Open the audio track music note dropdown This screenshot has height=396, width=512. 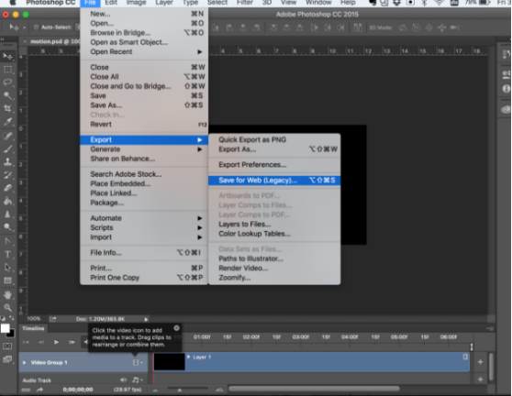(x=138, y=379)
